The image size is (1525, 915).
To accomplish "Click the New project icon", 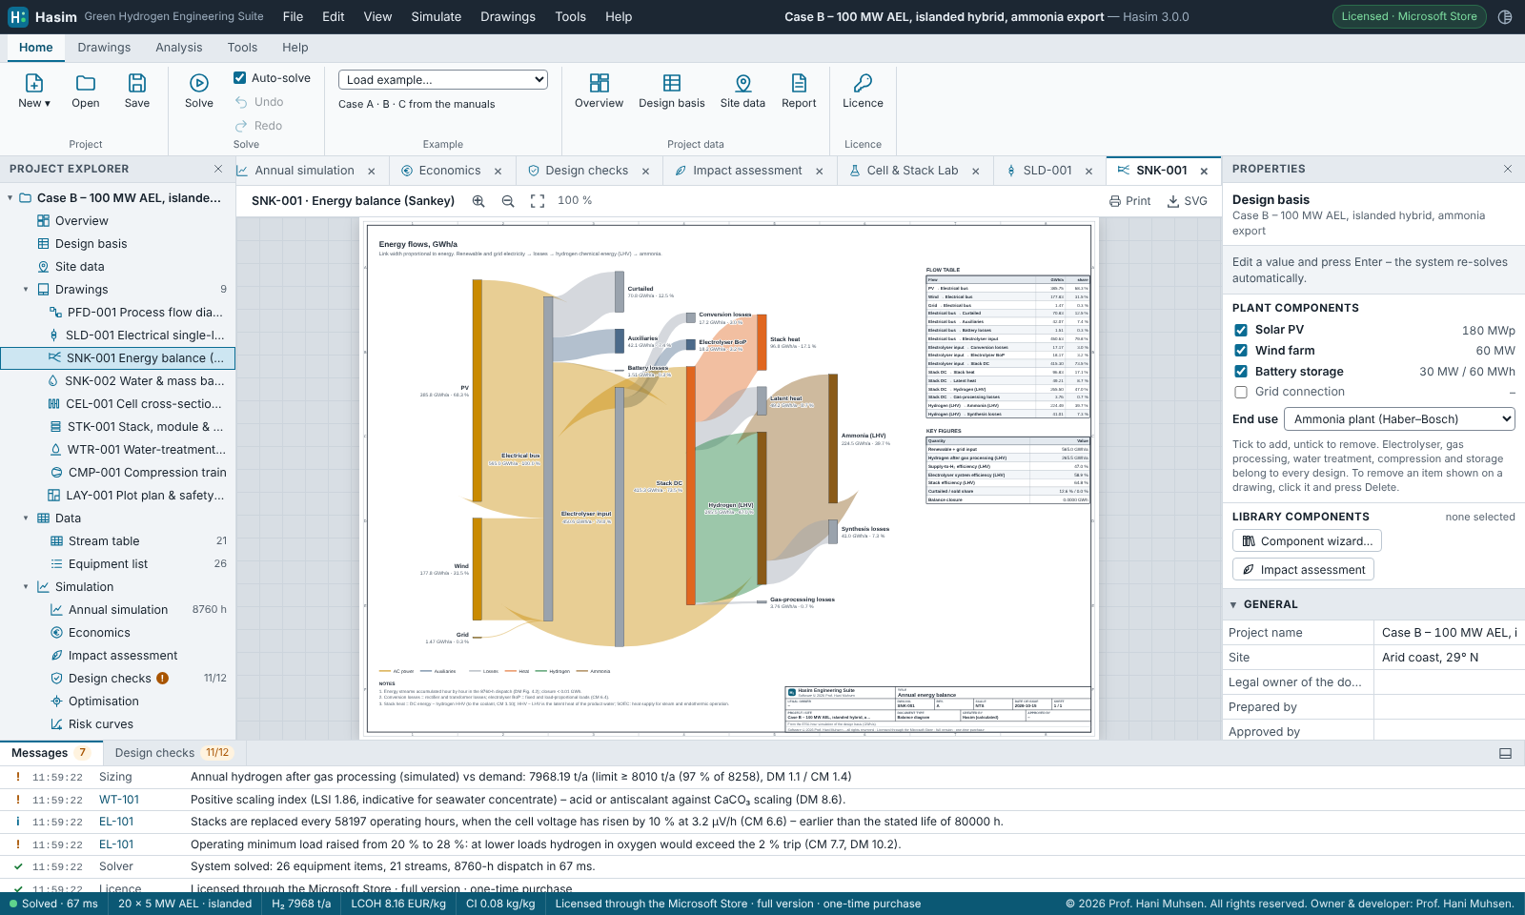I will [x=34, y=91].
